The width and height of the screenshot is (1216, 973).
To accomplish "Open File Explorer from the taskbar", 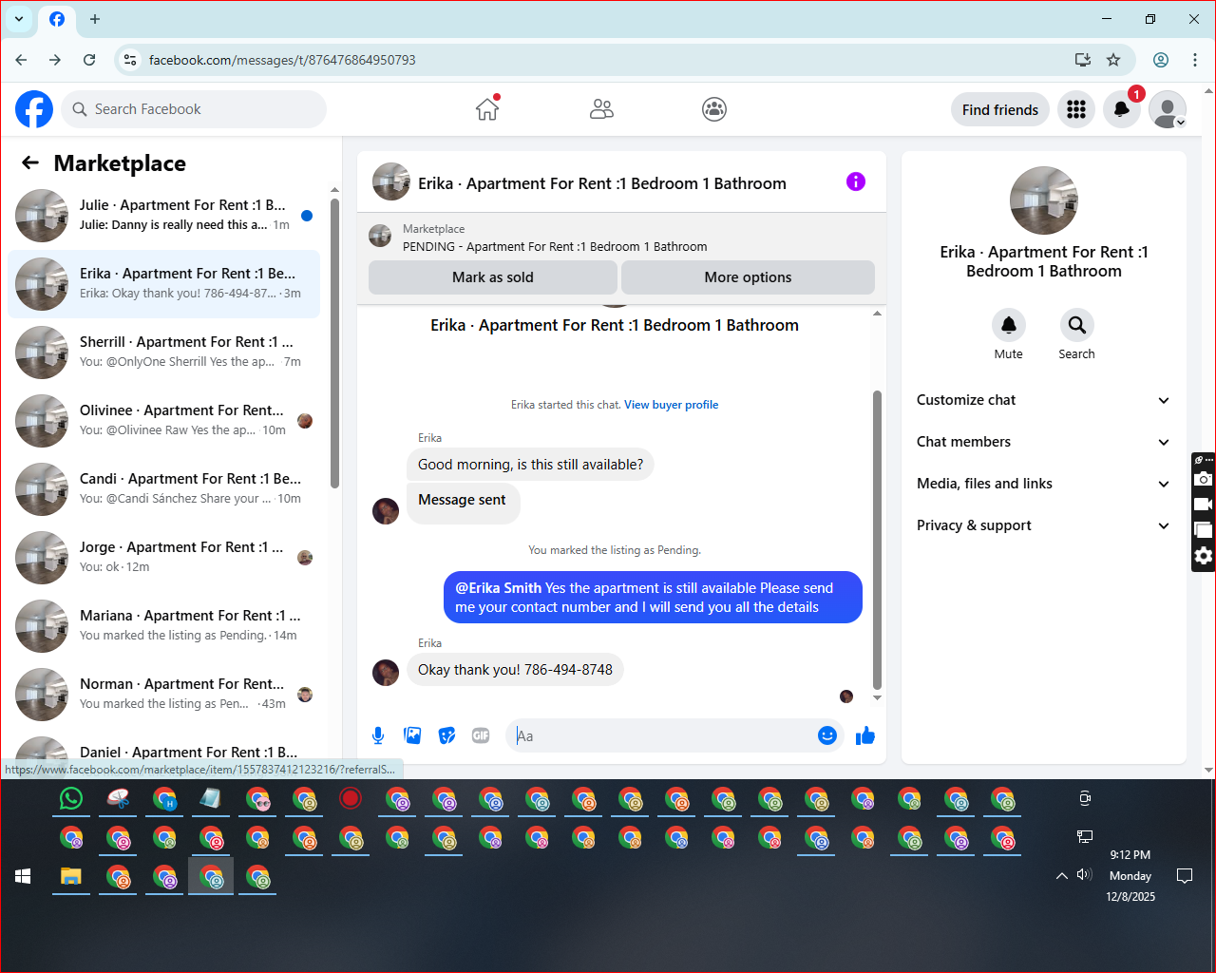I will point(71,876).
